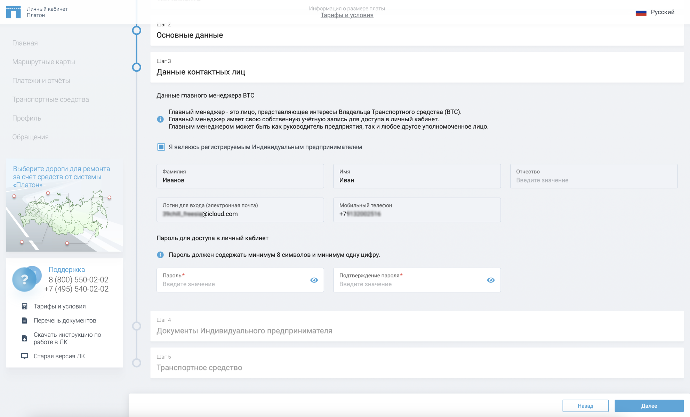The width and height of the screenshot is (690, 417).
Task: Click monitor icon beside Старая версия ЛК
Action: coord(24,356)
